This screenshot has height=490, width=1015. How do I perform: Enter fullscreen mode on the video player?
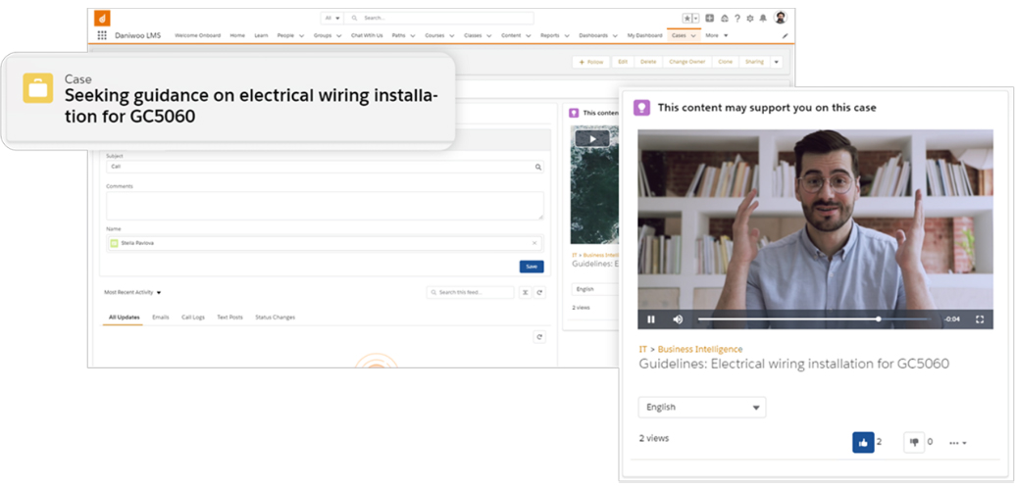click(x=979, y=319)
